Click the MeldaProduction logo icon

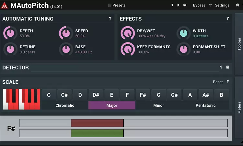4,6
